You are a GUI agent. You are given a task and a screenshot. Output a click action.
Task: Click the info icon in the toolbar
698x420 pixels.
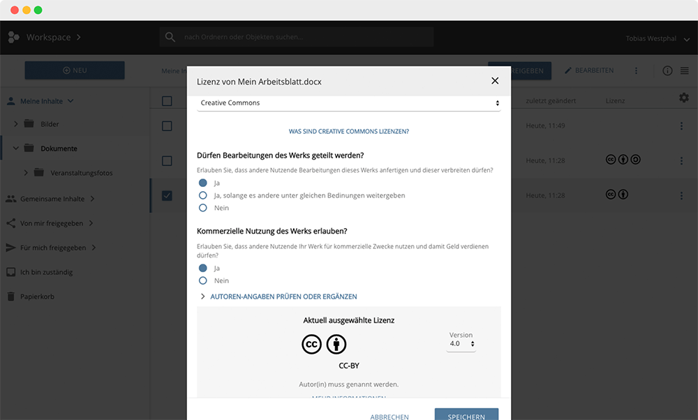pyautogui.click(x=667, y=70)
